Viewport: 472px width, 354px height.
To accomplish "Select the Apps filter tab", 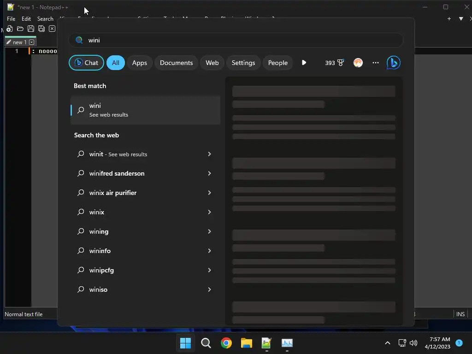I will [139, 63].
